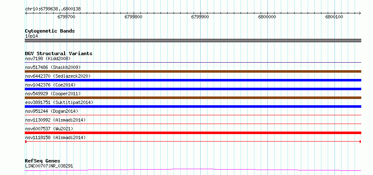
Task: Select the blue esv3891751 variant bar
Action: 193,107
